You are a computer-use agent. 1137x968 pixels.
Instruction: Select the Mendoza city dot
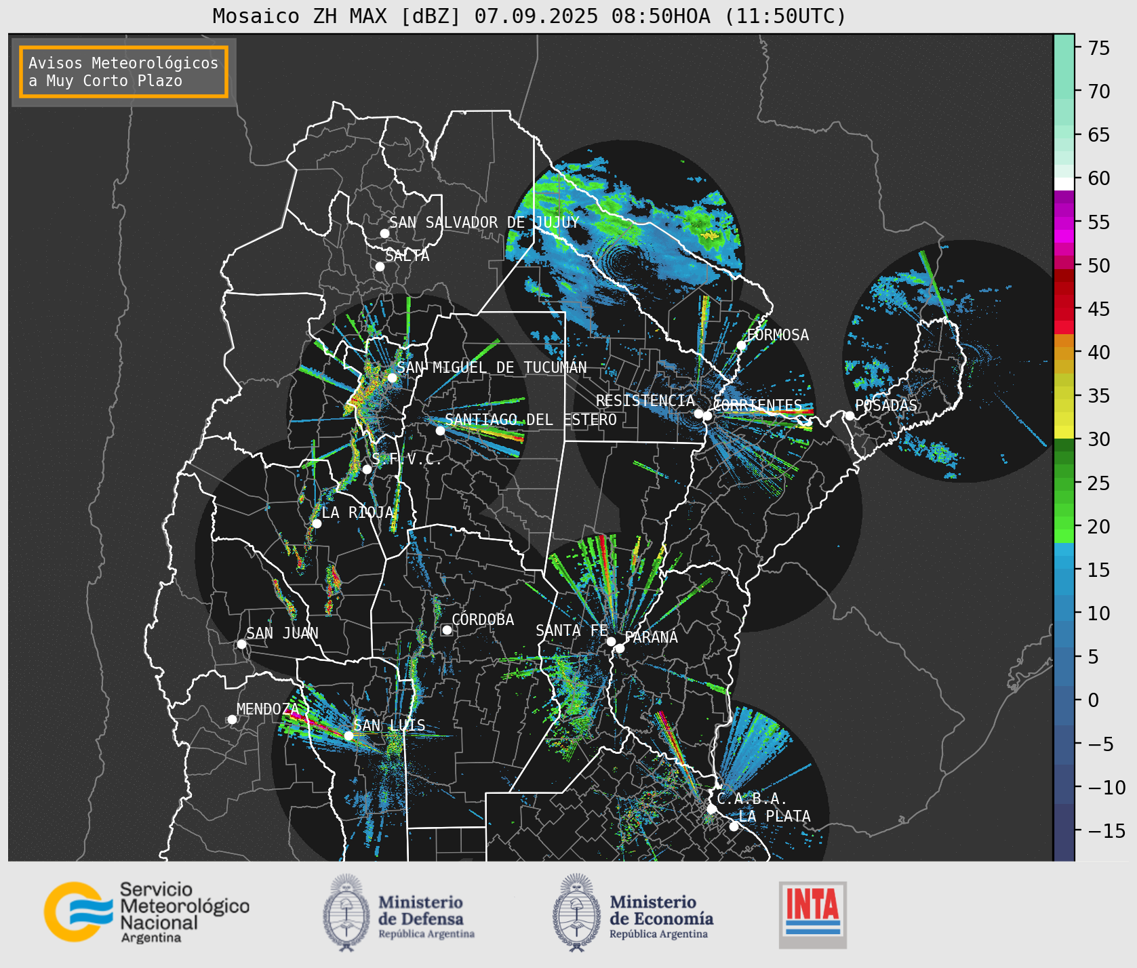(x=232, y=719)
